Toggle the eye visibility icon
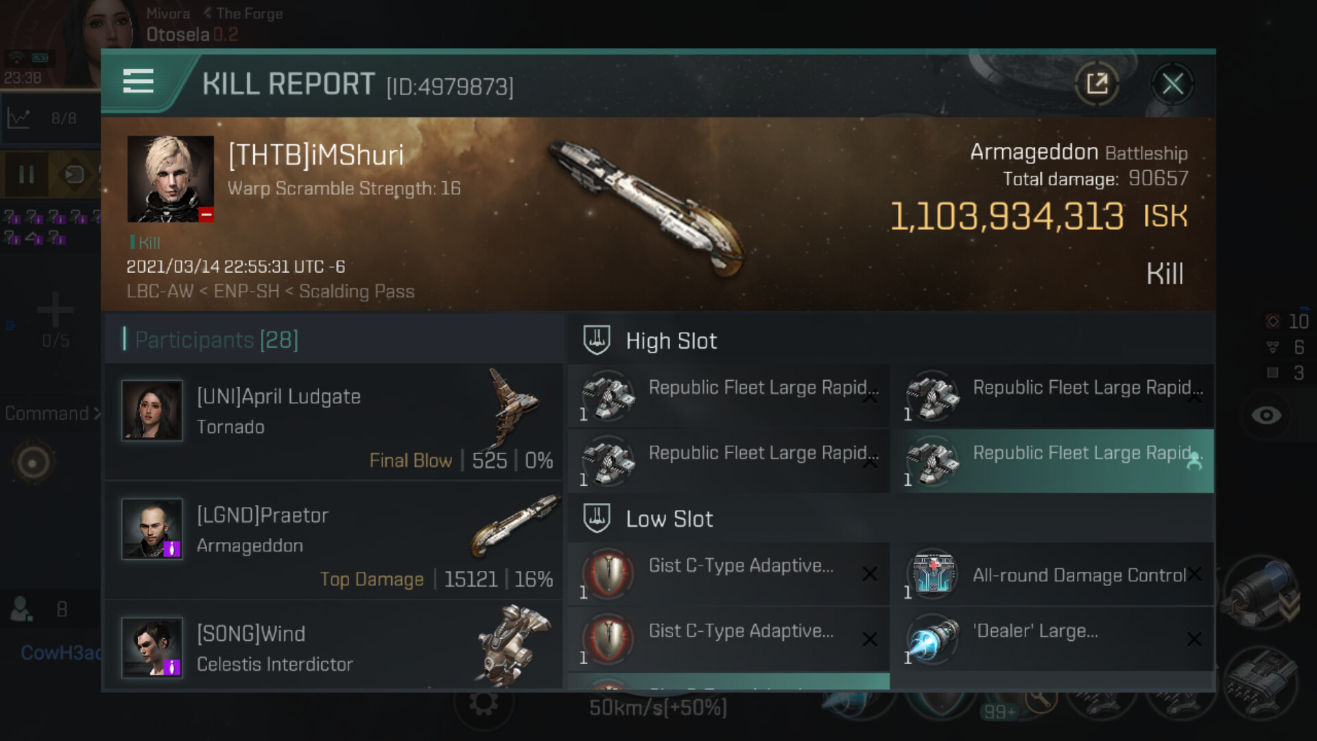Viewport: 1317px width, 741px height. (x=1266, y=415)
